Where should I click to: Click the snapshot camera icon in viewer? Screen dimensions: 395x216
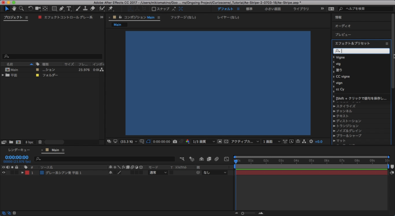coord(175,141)
